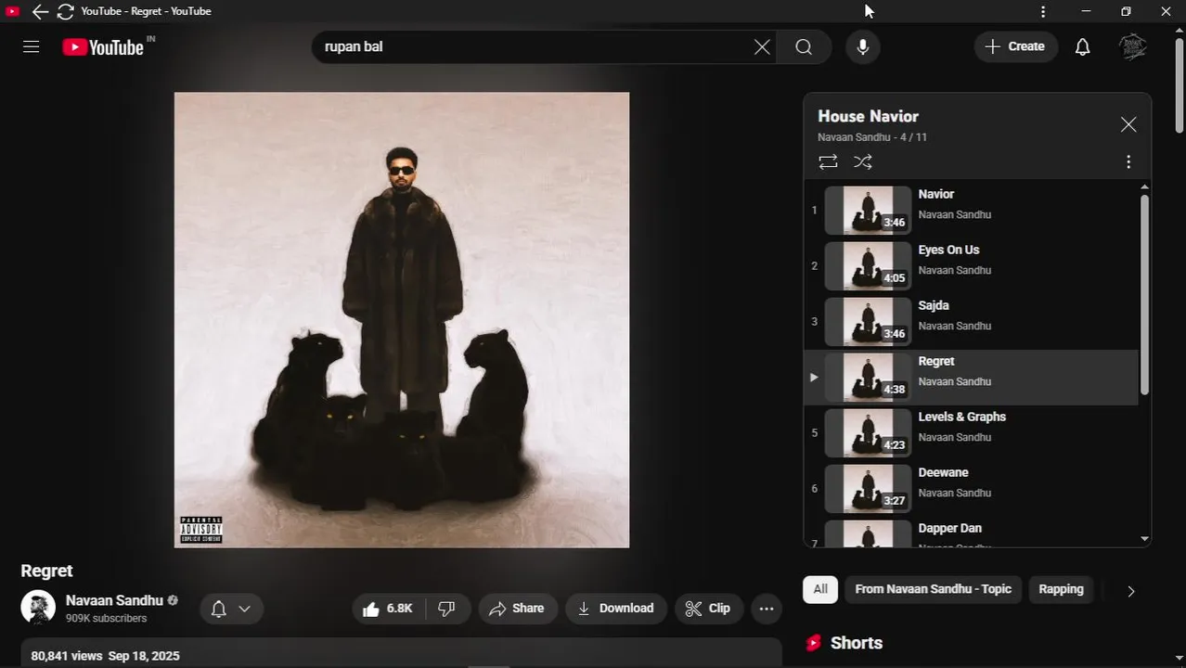1186x668 pixels.
Task: Share the video
Action: coord(517,609)
